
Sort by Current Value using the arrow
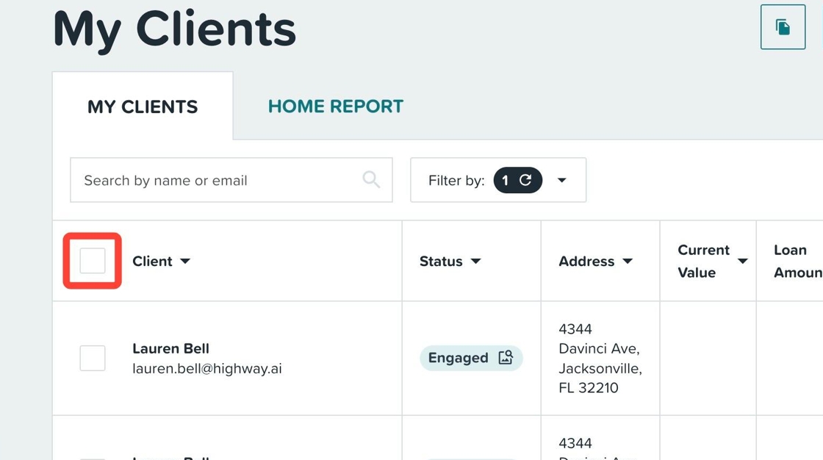(742, 261)
